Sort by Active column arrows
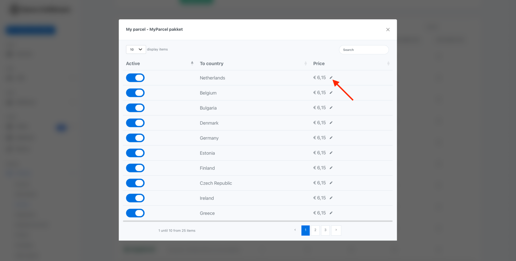Viewport: 516px width, 261px height. pyautogui.click(x=192, y=63)
